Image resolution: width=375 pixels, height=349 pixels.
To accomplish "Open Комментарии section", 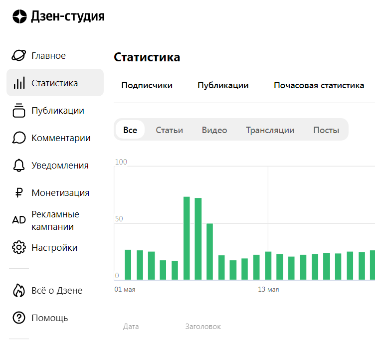I will coord(61,138).
